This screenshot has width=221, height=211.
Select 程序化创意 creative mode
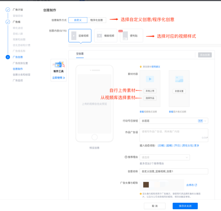(x=97, y=20)
